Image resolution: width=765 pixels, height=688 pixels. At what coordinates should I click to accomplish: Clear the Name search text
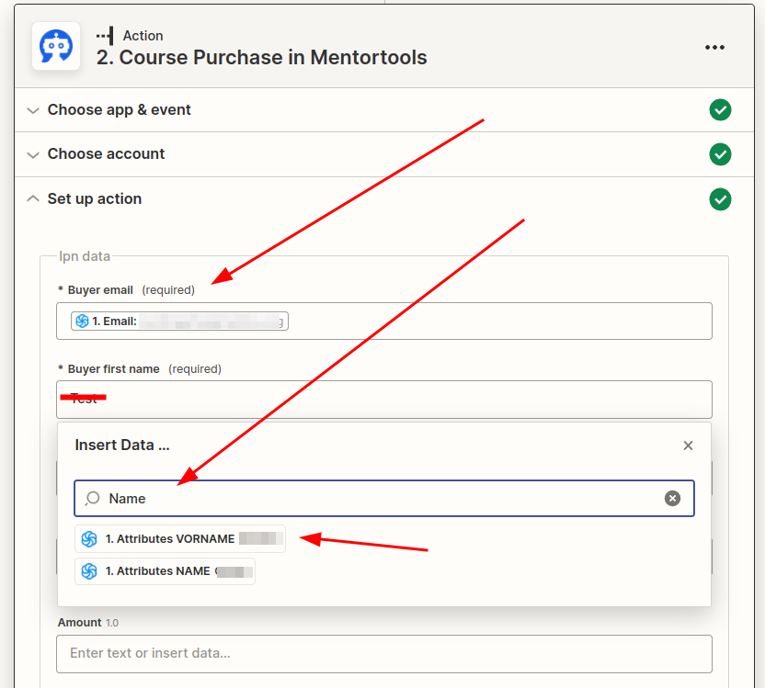pos(672,498)
